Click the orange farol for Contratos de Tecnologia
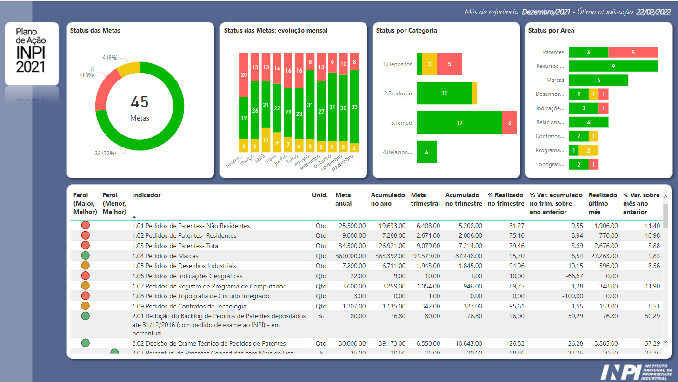This screenshot has height=382, width=678. [x=85, y=306]
